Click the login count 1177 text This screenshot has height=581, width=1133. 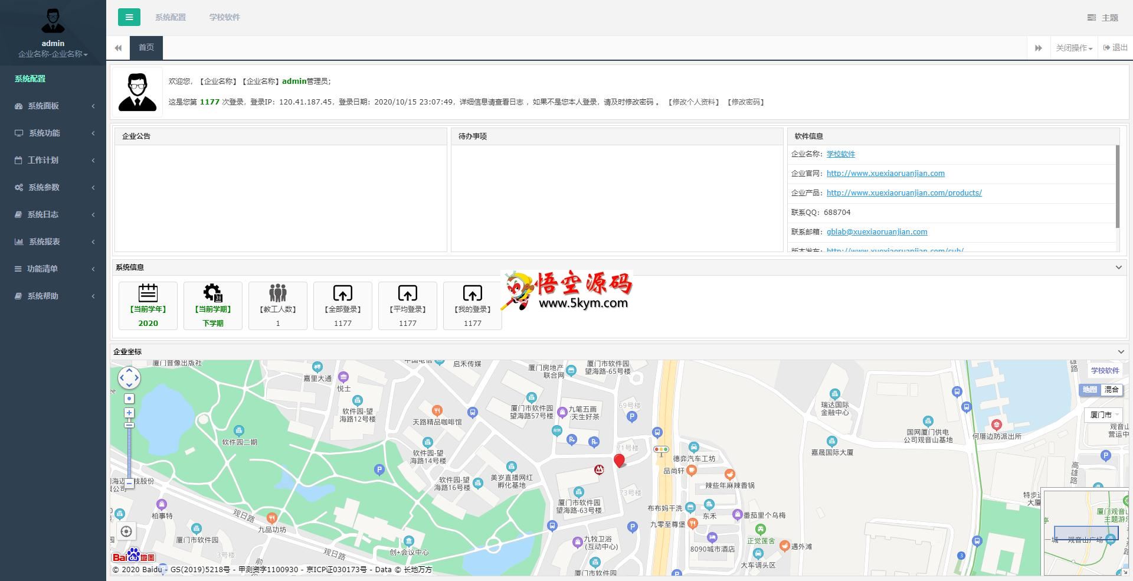pyautogui.click(x=209, y=102)
